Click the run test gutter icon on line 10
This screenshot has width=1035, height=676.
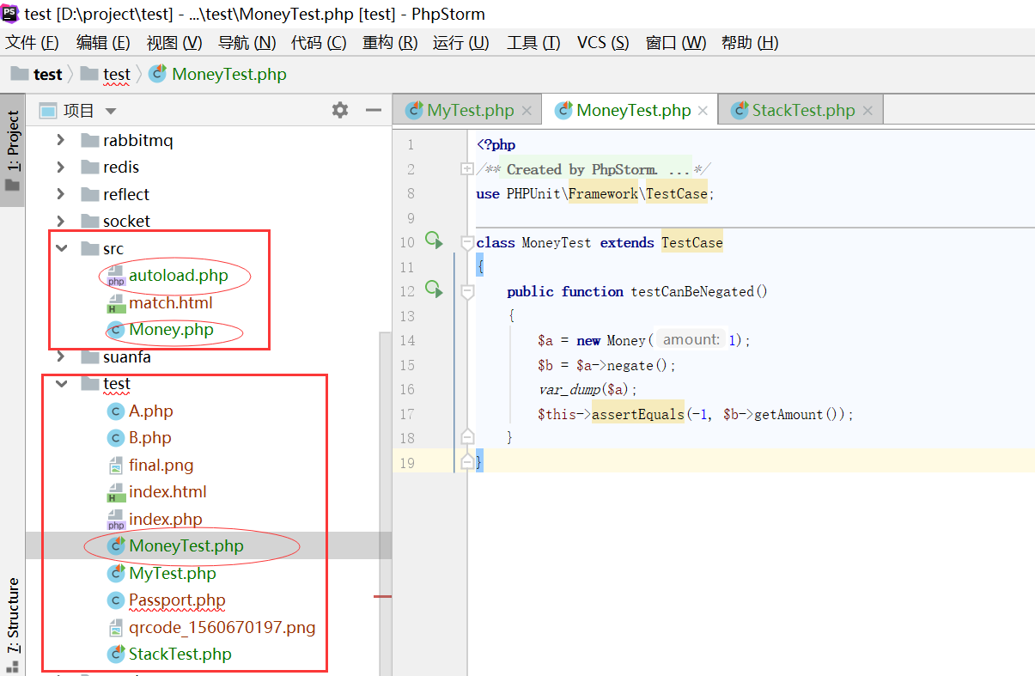tap(434, 241)
